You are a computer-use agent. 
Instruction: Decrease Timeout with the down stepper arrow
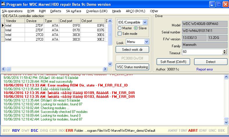tap(225, 53)
